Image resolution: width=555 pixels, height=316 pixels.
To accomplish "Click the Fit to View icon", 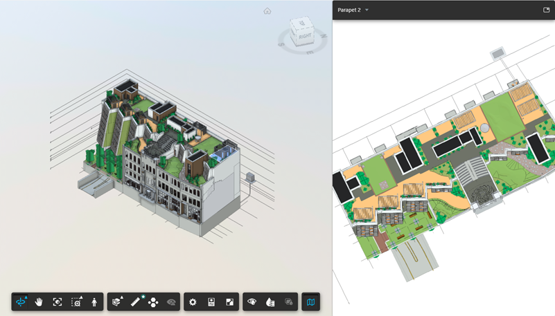I will [58, 302].
